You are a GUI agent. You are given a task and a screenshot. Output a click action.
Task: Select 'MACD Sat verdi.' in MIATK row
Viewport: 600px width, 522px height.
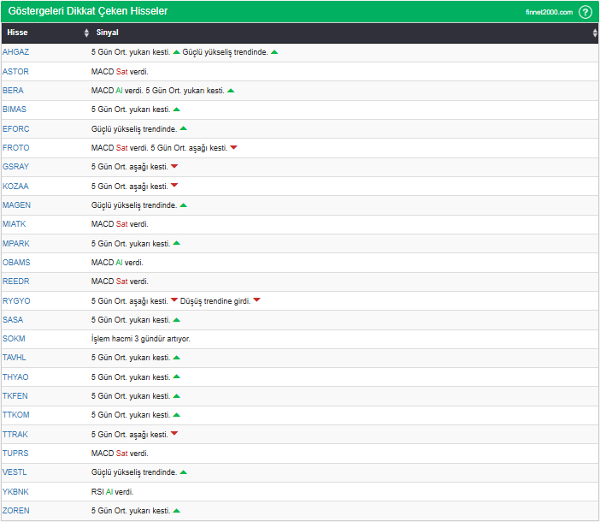point(120,223)
